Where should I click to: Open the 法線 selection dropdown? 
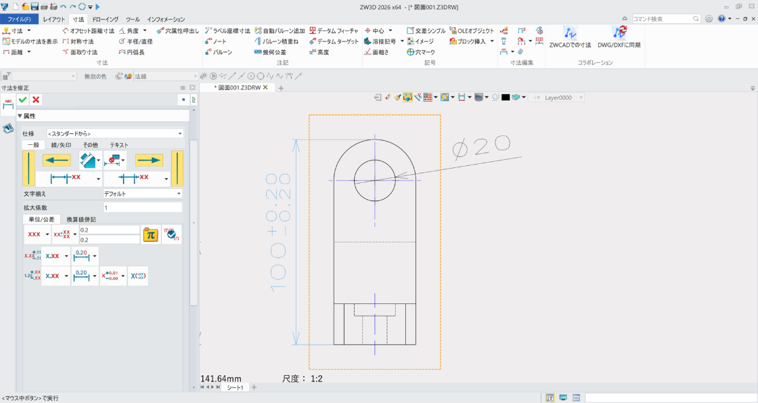click(x=166, y=77)
